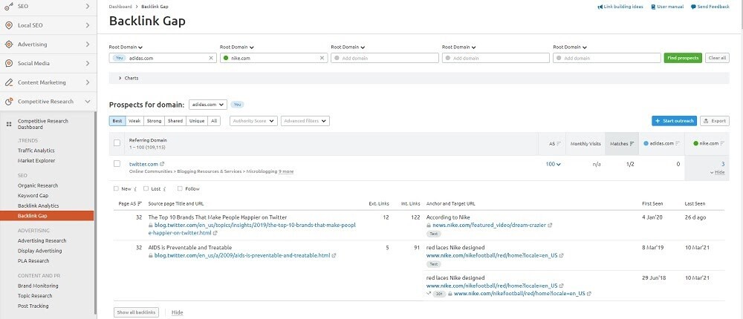Click Find prospects button
Viewport: 743px width, 319px height.
pos(683,58)
